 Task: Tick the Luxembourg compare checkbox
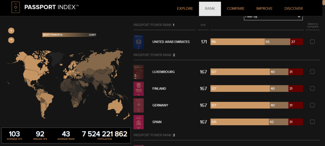point(312,72)
